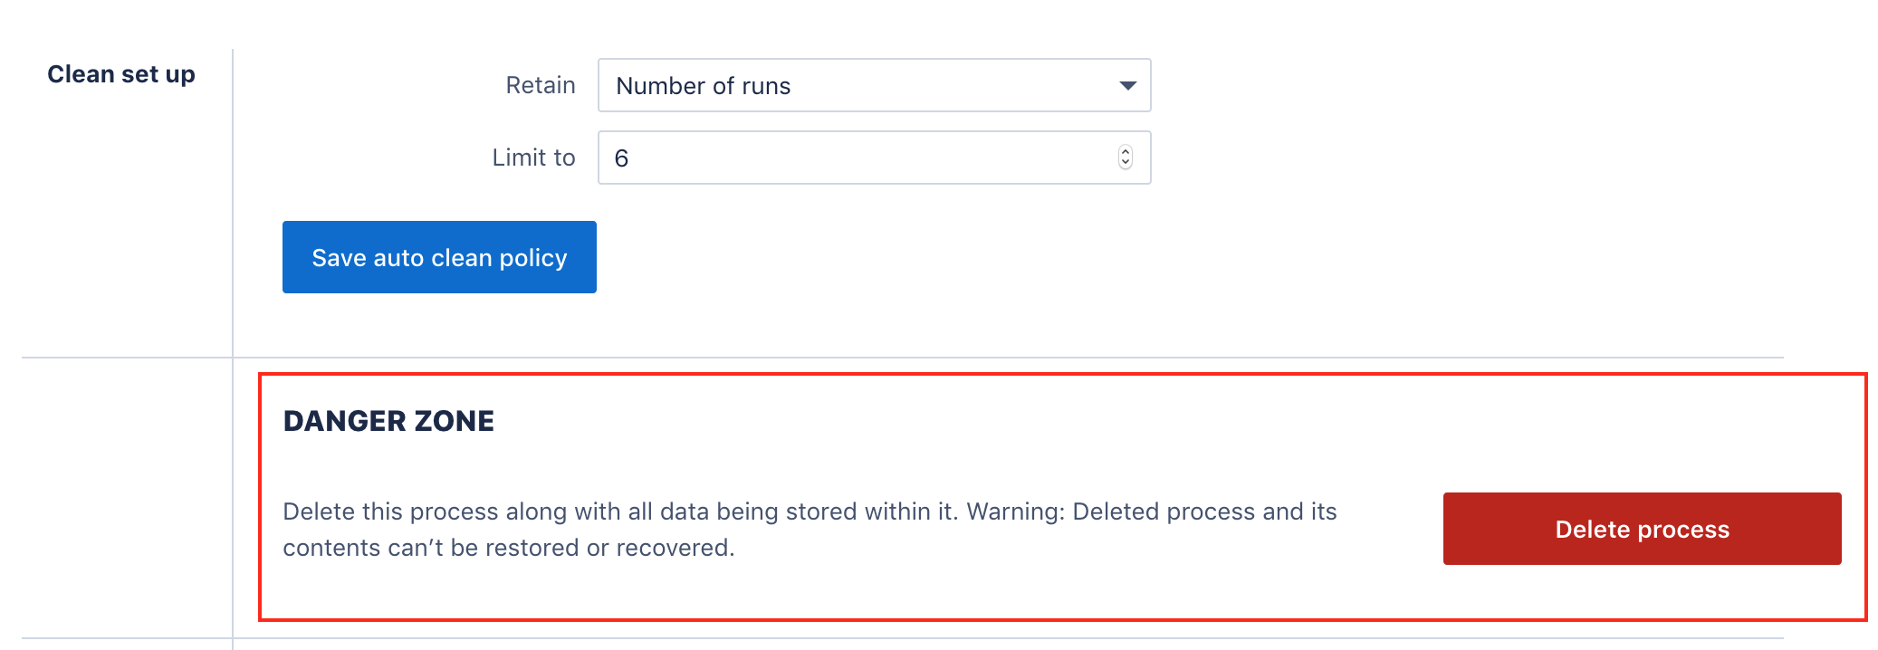Click the Number of runs combo box

872,85
